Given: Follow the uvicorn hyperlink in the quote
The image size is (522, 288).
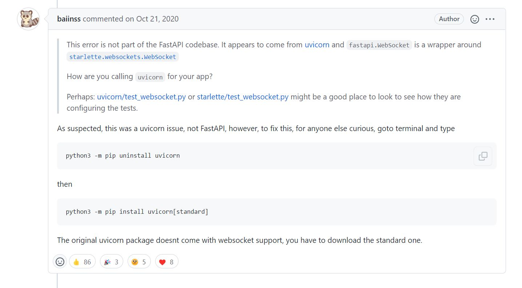Looking at the screenshot, I should [317, 45].
